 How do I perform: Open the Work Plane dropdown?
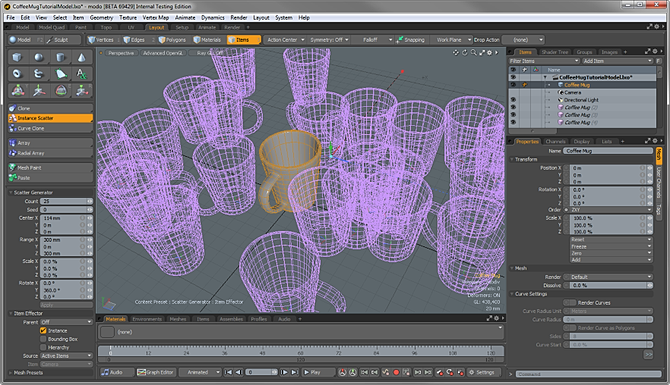(452, 39)
